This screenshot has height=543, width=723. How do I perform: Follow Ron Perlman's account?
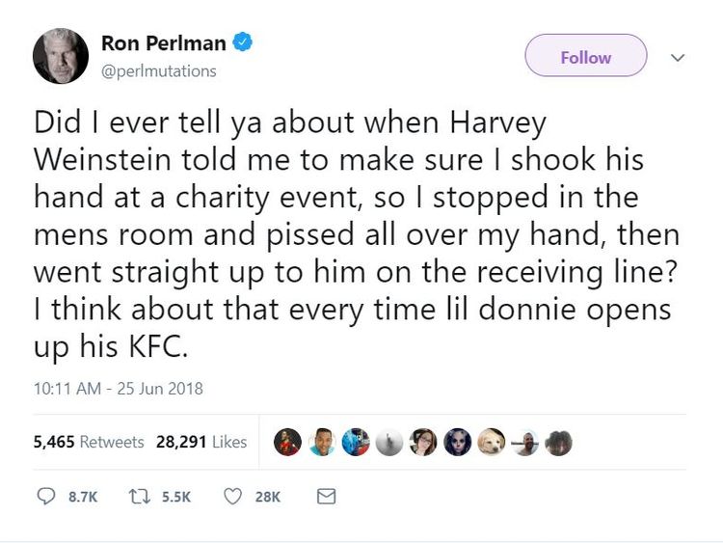[585, 56]
